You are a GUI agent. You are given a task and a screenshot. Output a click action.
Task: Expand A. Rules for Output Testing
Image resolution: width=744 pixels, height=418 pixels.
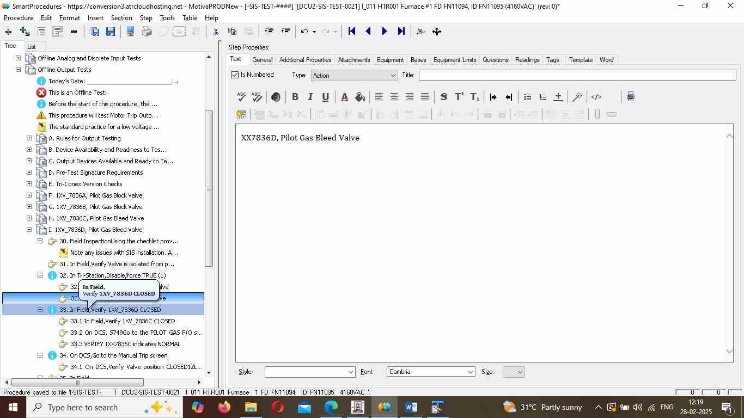pyautogui.click(x=29, y=138)
